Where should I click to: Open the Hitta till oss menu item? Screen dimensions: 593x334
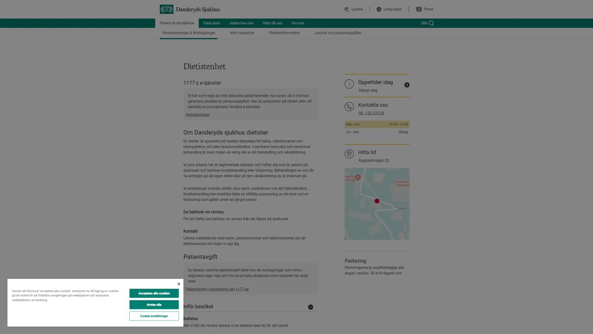point(272,23)
